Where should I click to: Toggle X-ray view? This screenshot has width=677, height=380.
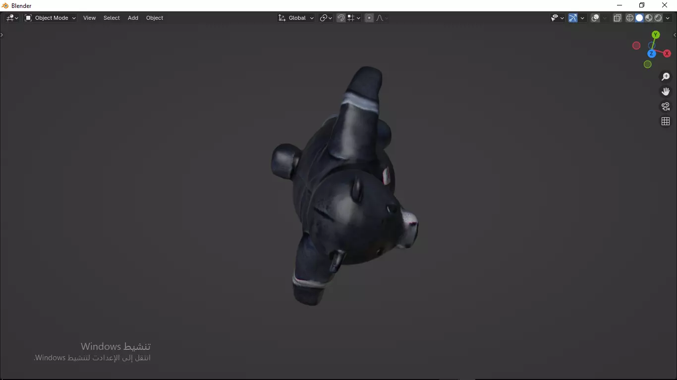coord(618,18)
